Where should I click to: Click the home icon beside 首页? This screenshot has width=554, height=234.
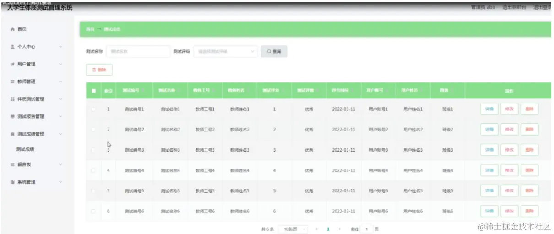pos(12,29)
